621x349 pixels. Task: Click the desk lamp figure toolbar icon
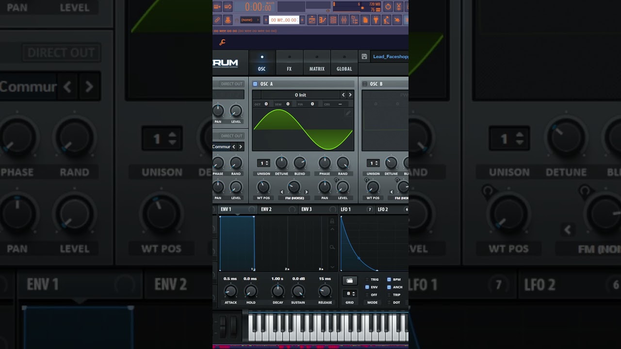pos(387,20)
